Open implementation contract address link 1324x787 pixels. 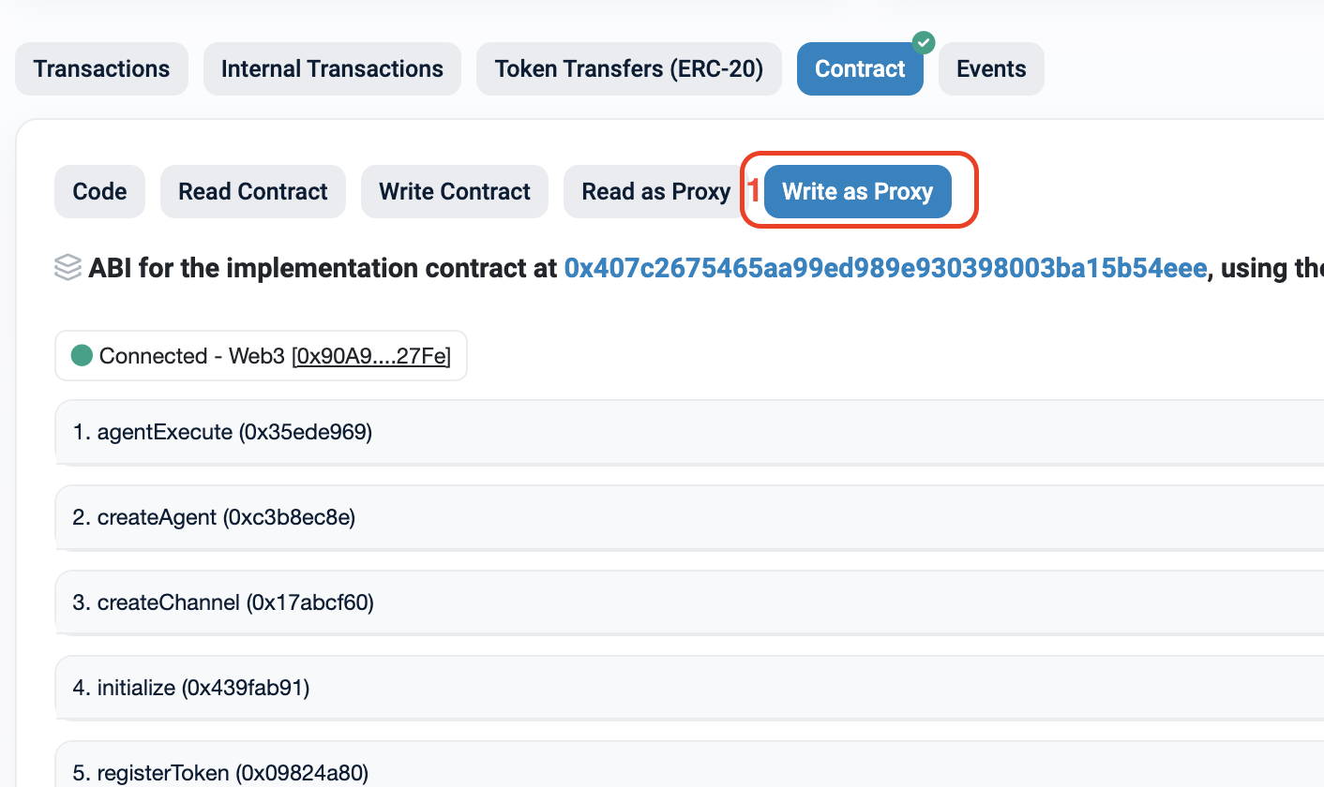(x=884, y=269)
